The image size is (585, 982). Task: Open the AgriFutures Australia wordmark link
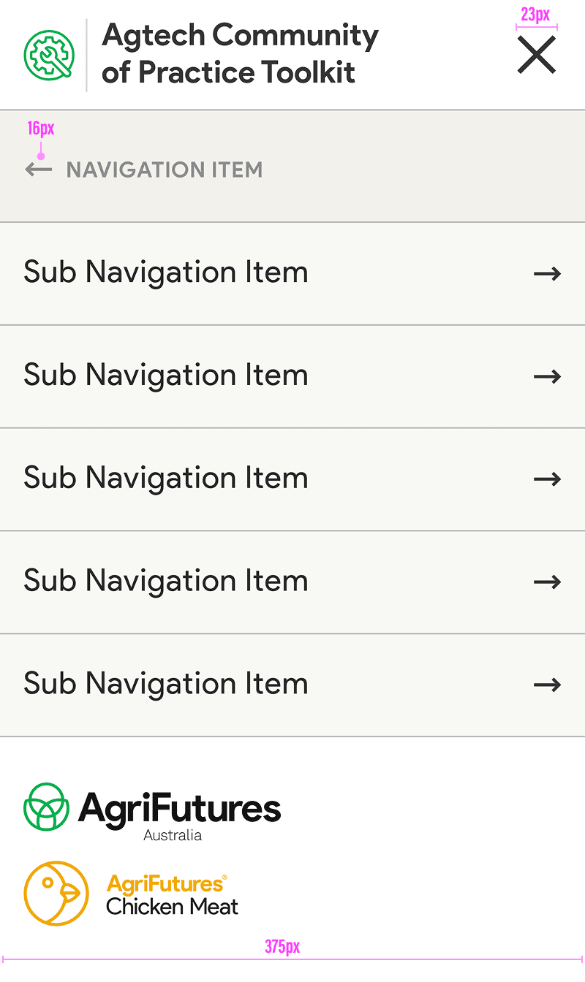pyautogui.click(x=180, y=812)
